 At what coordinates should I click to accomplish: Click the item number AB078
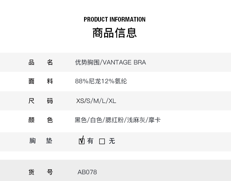click(x=87, y=172)
